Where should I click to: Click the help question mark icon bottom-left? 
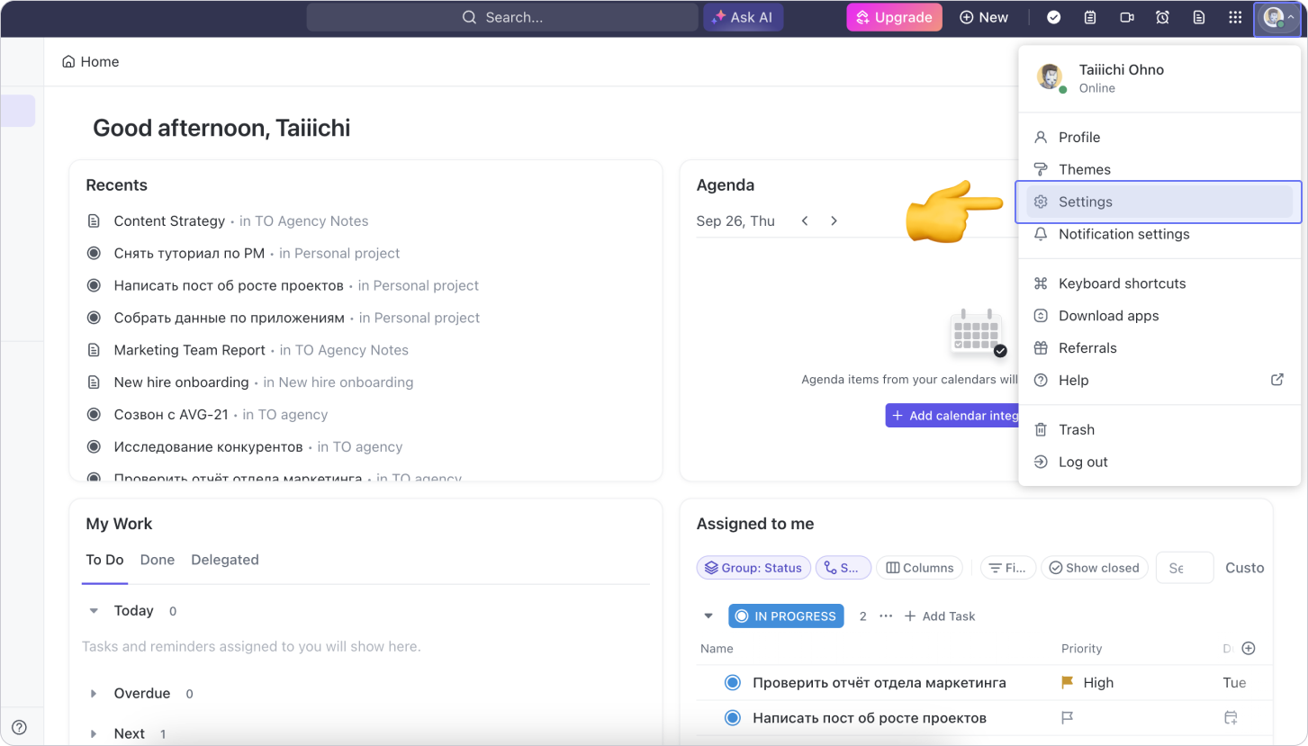19,727
